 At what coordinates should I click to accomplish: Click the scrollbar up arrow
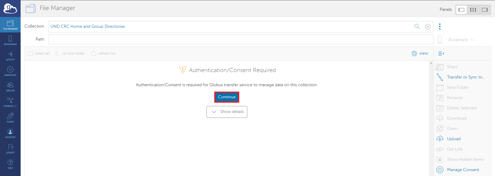tap(431, 63)
